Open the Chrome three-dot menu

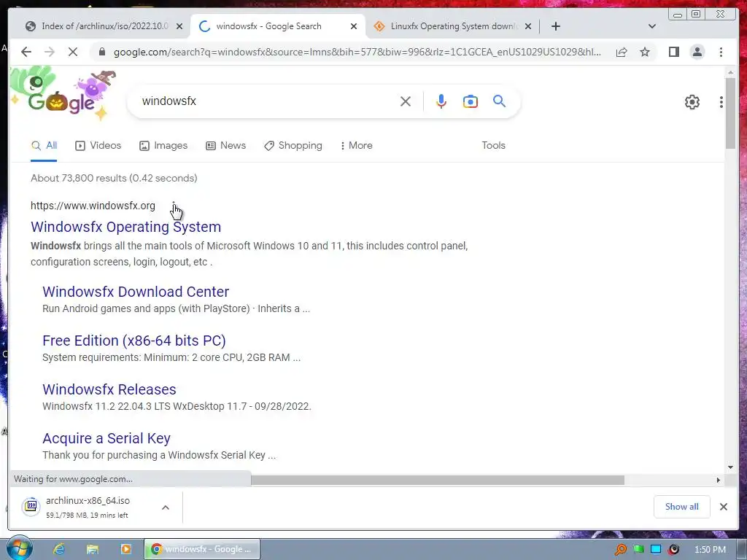[721, 52]
